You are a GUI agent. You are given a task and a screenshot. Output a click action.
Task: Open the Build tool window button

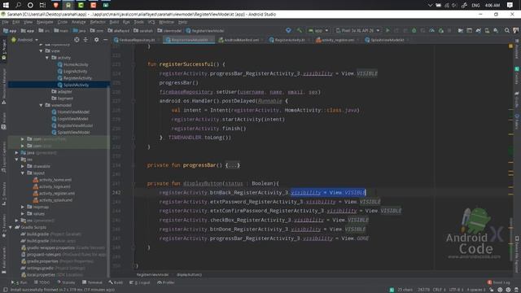tap(116, 282)
